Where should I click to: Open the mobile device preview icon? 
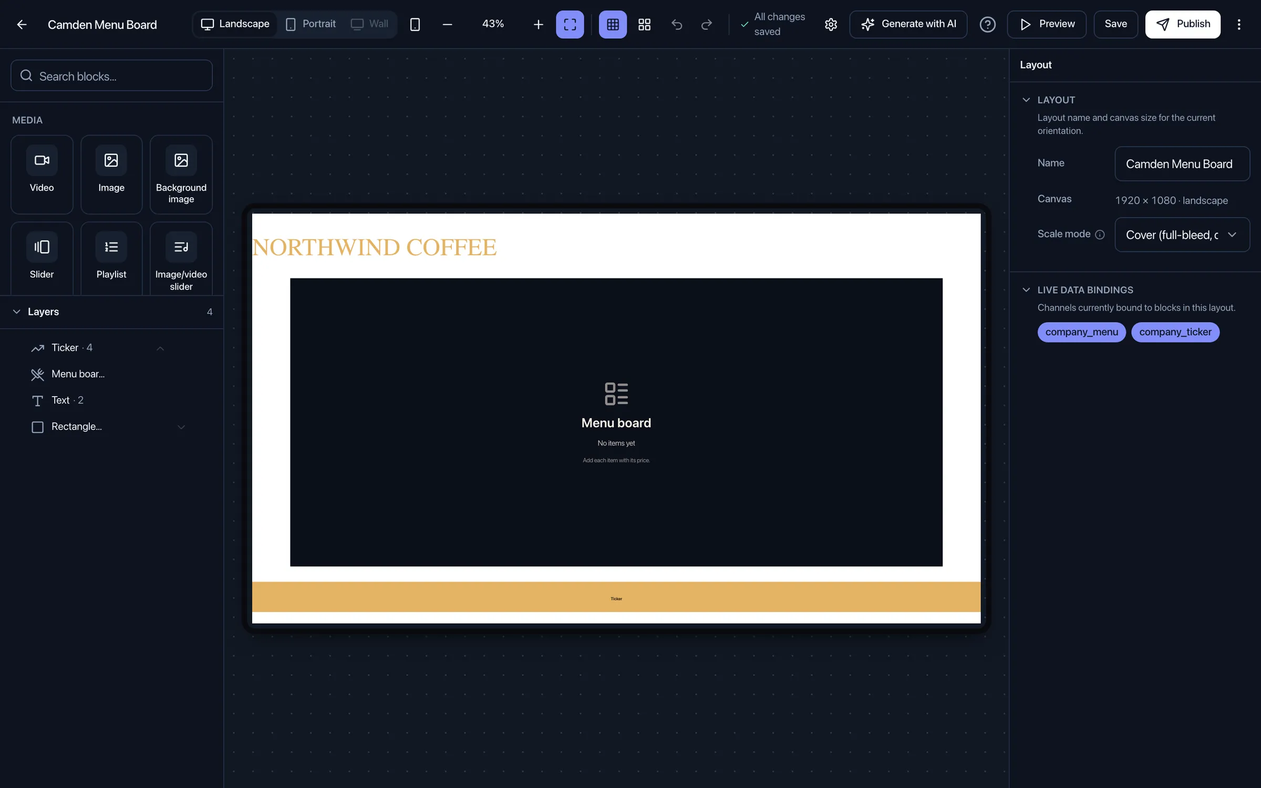(x=415, y=24)
